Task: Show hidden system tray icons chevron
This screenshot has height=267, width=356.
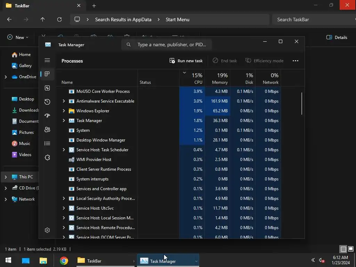Action: coord(313,260)
